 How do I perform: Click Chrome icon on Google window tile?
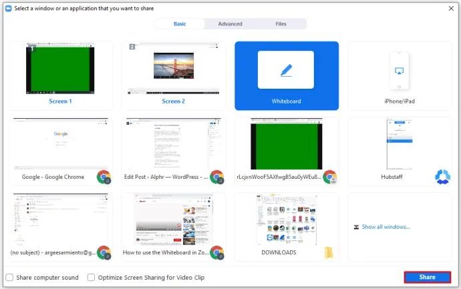(x=104, y=177)
